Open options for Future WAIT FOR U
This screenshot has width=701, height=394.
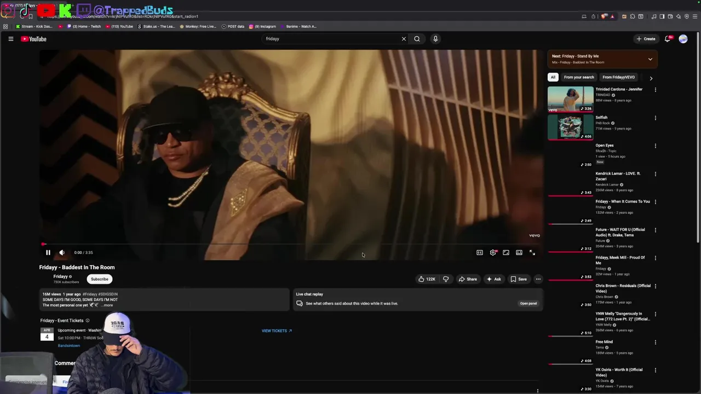655,230
